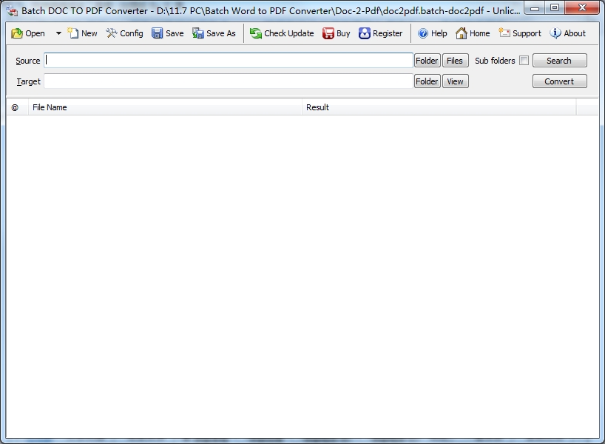Open the Register toolbar item
Viewport: 605px width, 444px height.
point(380,33)
